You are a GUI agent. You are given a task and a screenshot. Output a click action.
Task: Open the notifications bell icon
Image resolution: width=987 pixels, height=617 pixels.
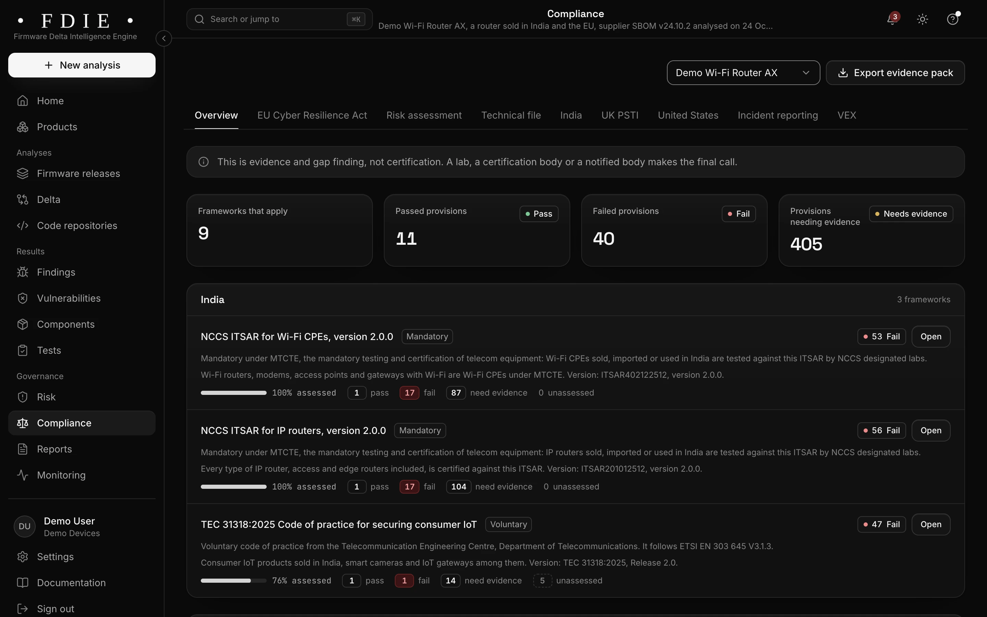coord(892,19)
